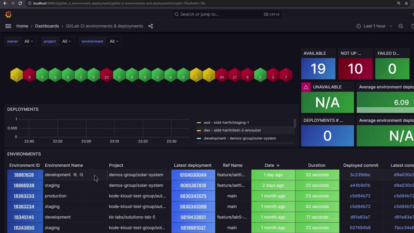The height and width of the screenshot is (233, 414).
Task: Open environment ID 18866938 link
Action: (24, 185)
